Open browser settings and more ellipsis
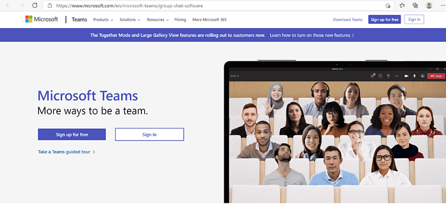The height and width of the screenshot is (223, 446). coord(442,5)
